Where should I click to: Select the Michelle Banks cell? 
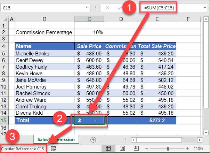pos(45,54)
